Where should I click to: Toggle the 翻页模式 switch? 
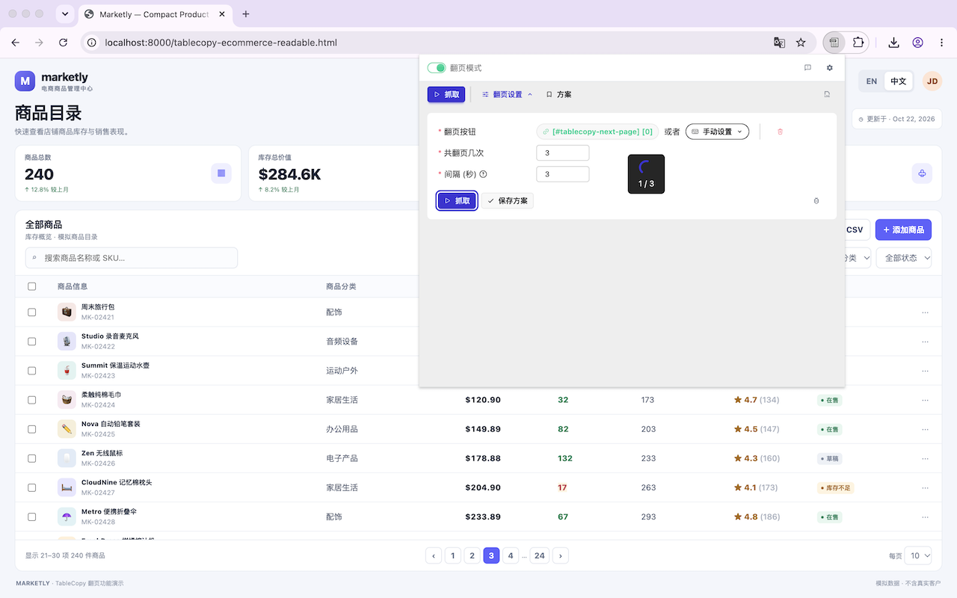tap(437, 68)
